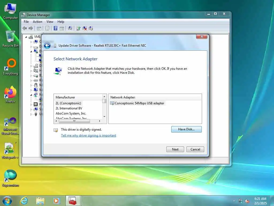Open Windows Media Player from the taskbar
274x206 pixels.
pos(56,201)
